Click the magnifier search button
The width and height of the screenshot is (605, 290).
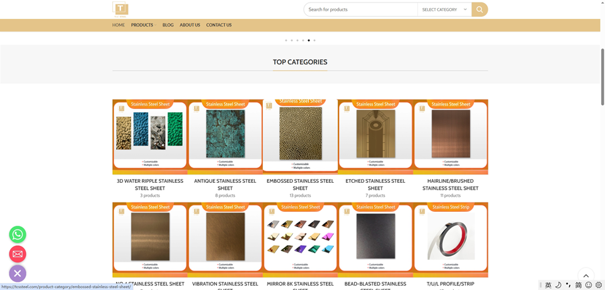point(480,9)
